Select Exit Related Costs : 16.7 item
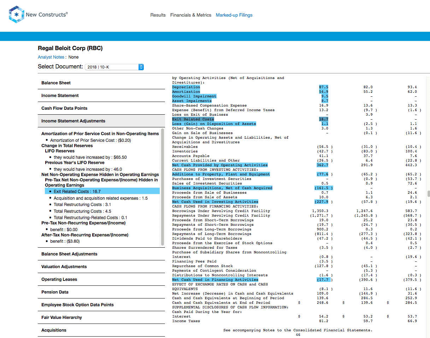The image size is (430, 338). [x=102, y=191]
